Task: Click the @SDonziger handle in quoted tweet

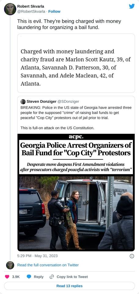Action: (x=68, y=101)
